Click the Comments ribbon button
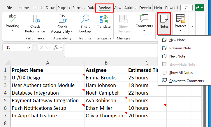Viewport: 211px width, 127px height. click(x=144, y=22)
